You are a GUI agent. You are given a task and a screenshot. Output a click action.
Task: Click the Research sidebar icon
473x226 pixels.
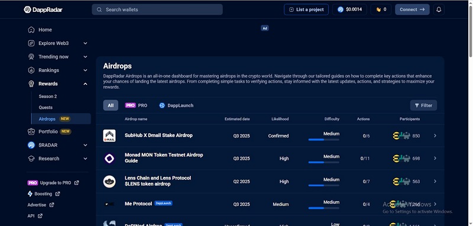click(x=31, y=159)
